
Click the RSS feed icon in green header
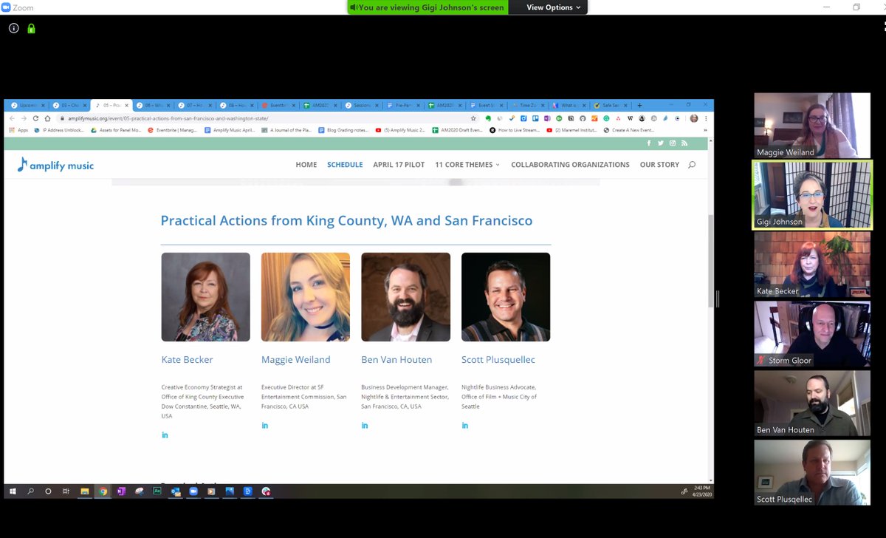tap(684, 143)
